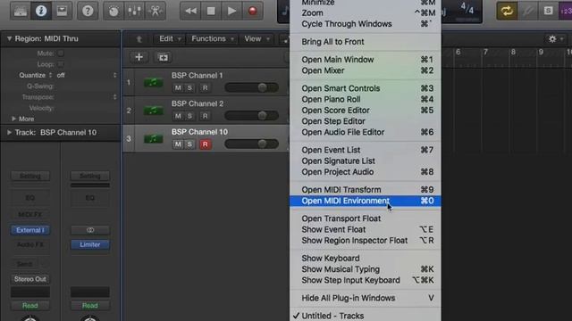This screenshot has width=572, height=321.
Task: Toggle the yellow Cycle button
Action: pyautogui.click(x=507, y=11)
